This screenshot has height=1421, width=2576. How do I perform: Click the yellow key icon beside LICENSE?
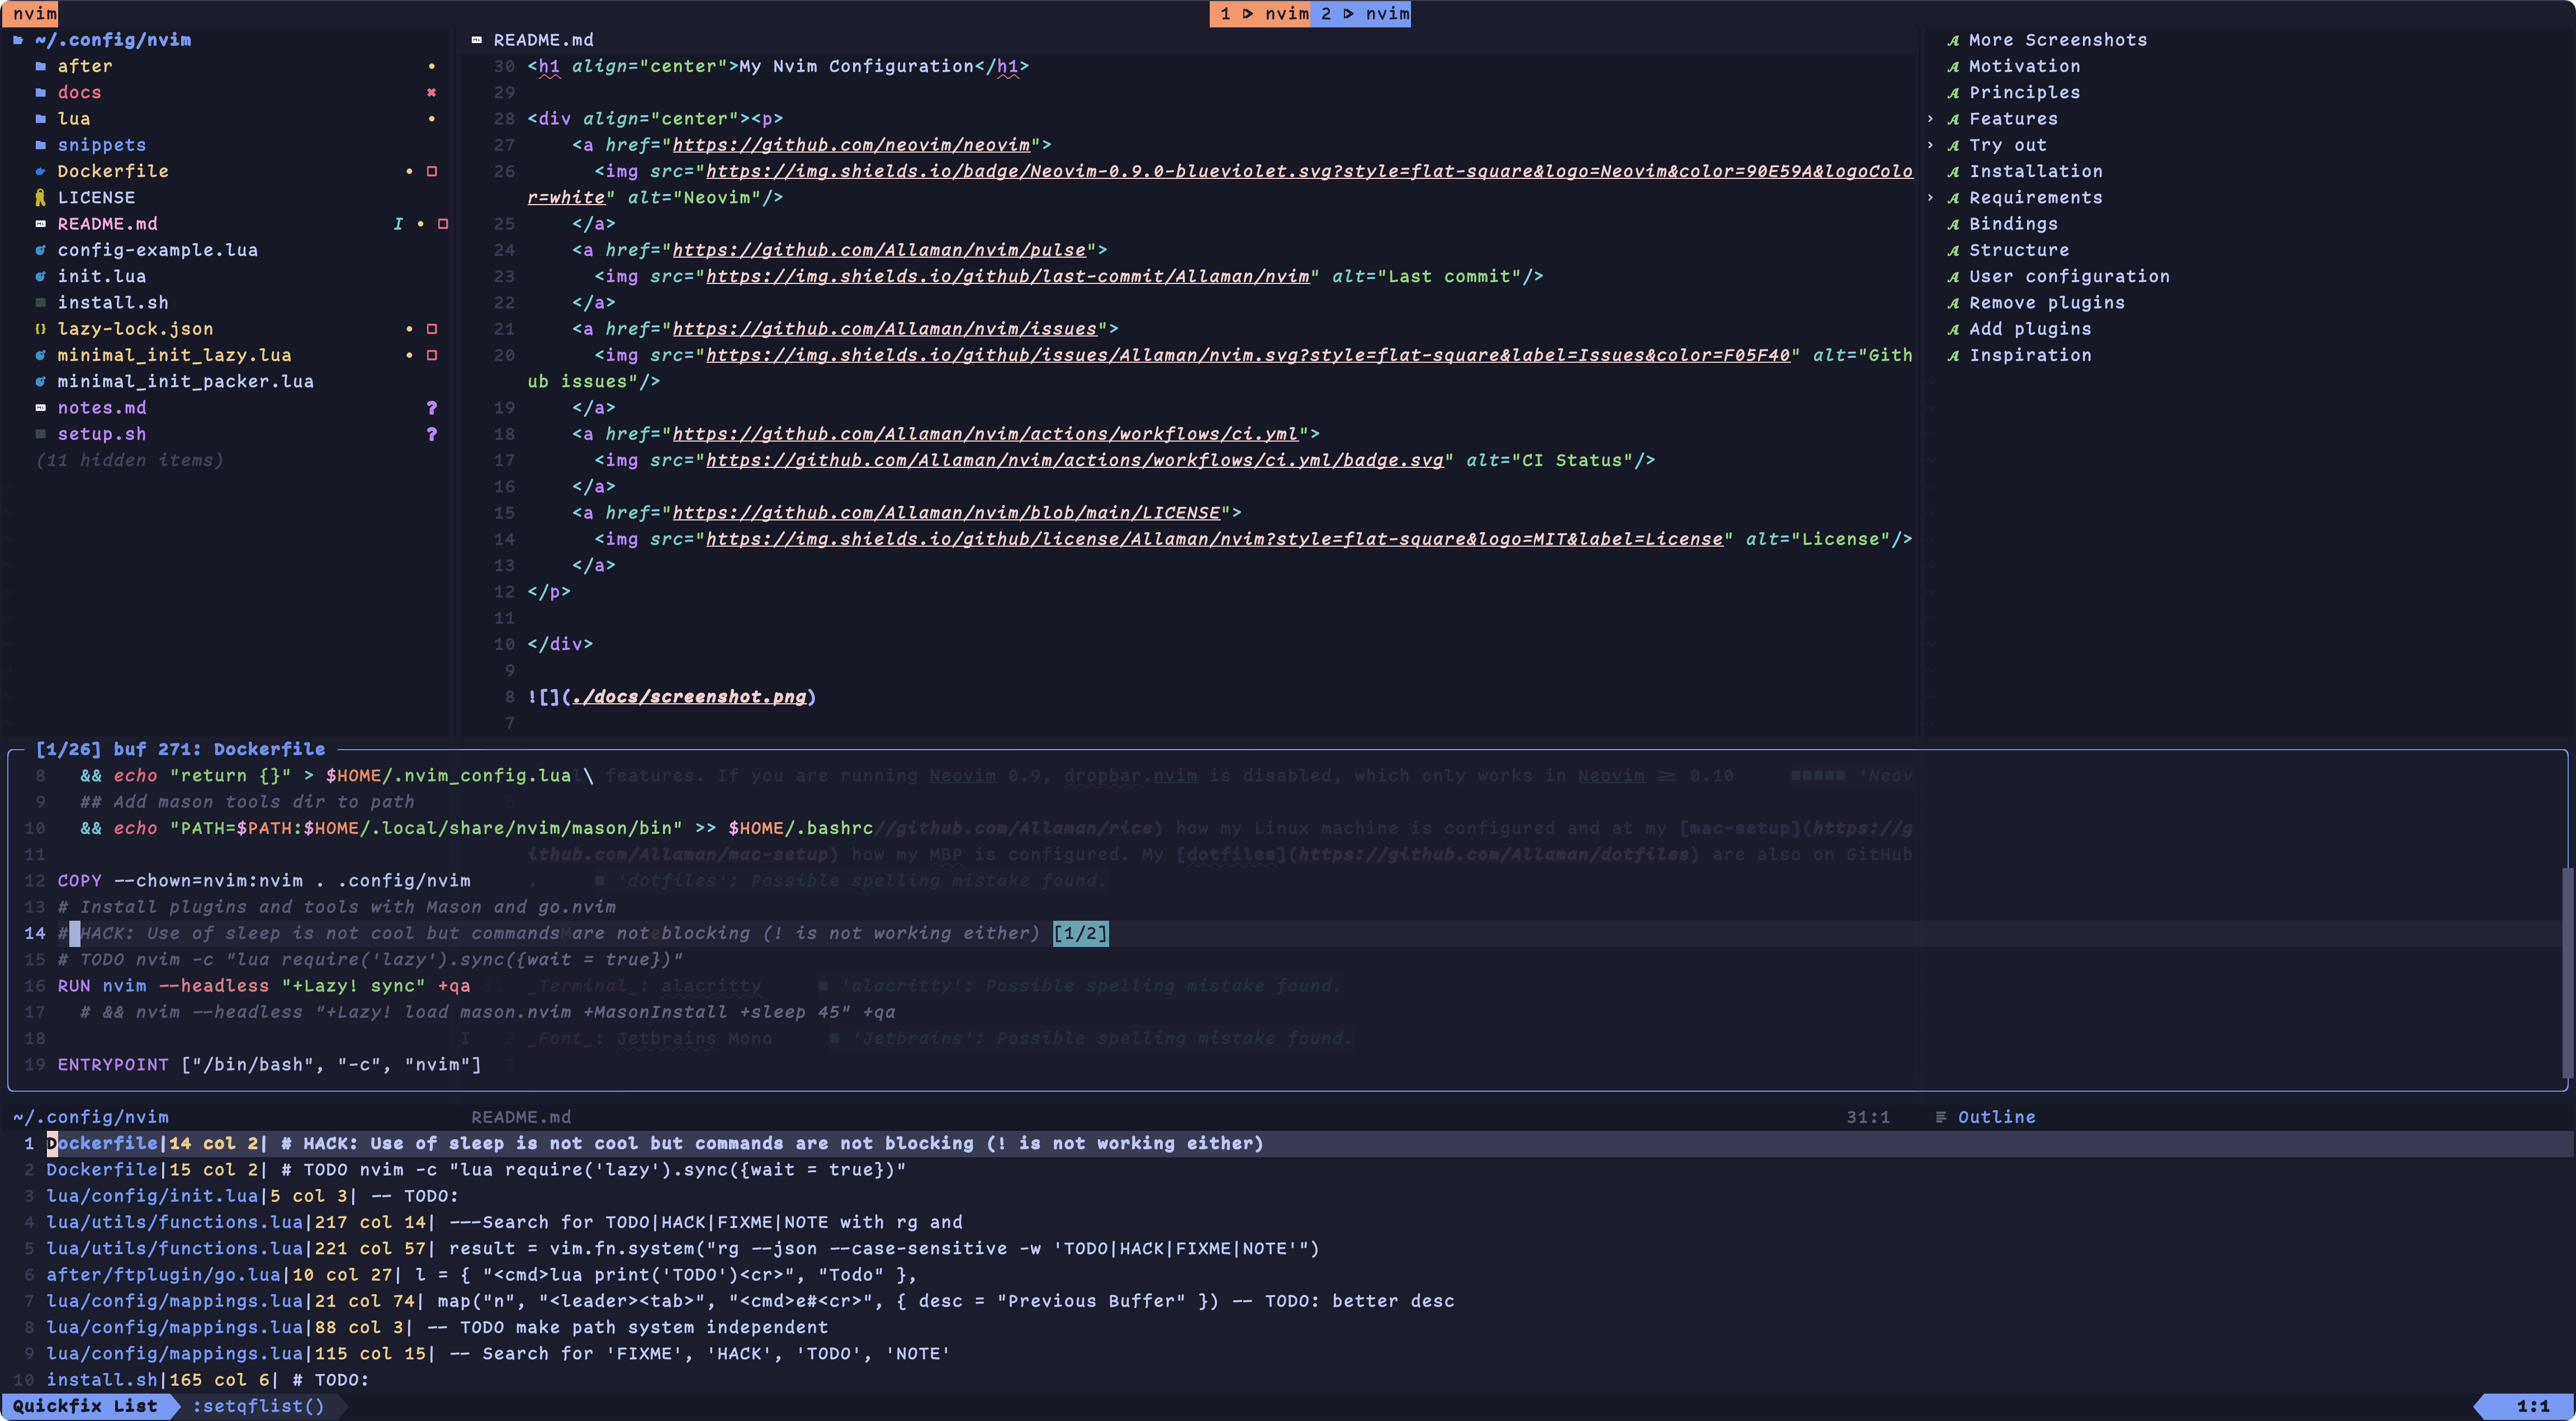(x=40, y=197)
